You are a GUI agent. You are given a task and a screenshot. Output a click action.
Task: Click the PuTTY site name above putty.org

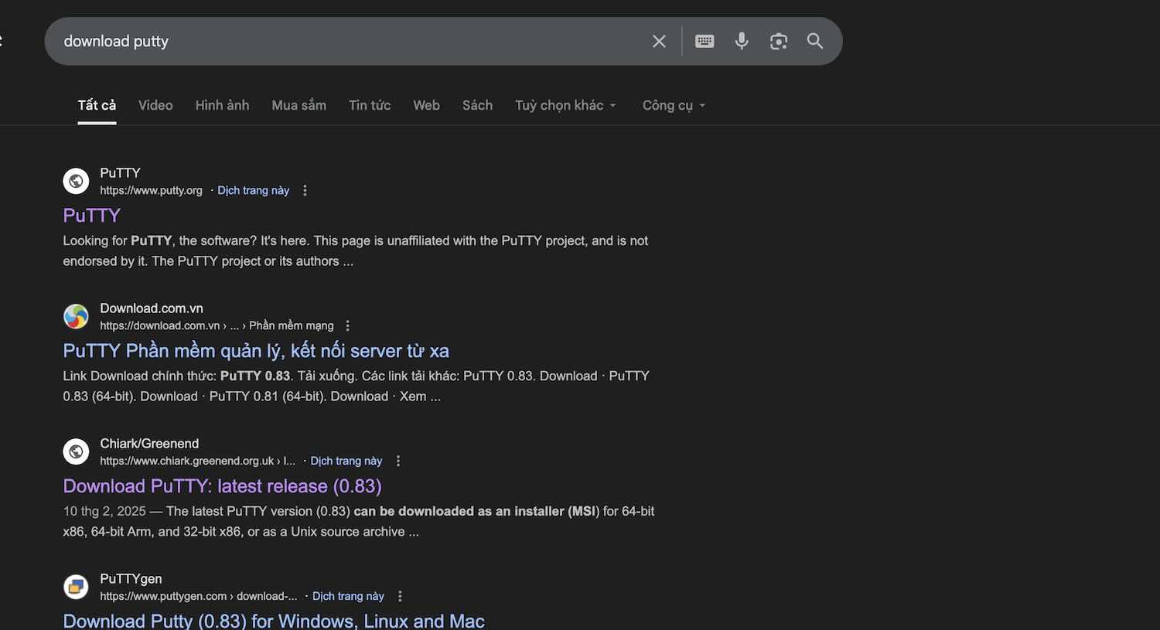click(120, 173)
